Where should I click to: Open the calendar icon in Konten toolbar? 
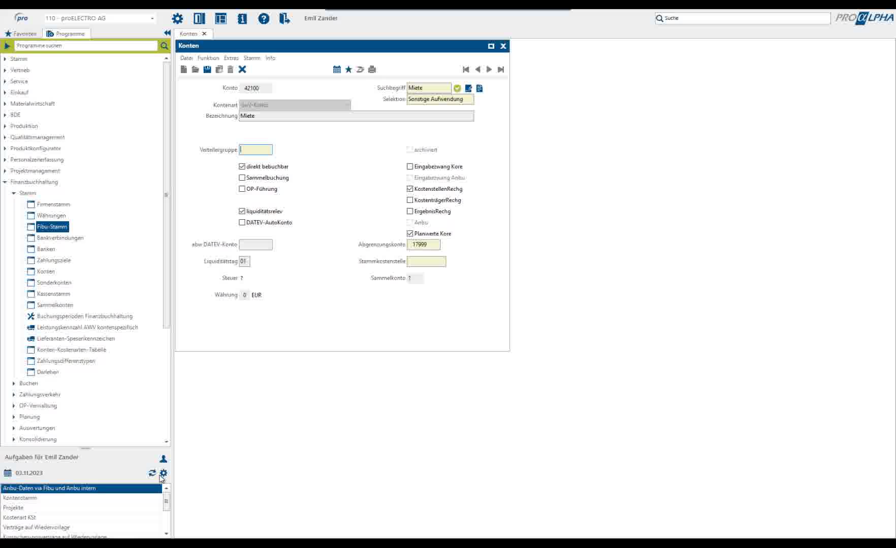coord(337,70)
